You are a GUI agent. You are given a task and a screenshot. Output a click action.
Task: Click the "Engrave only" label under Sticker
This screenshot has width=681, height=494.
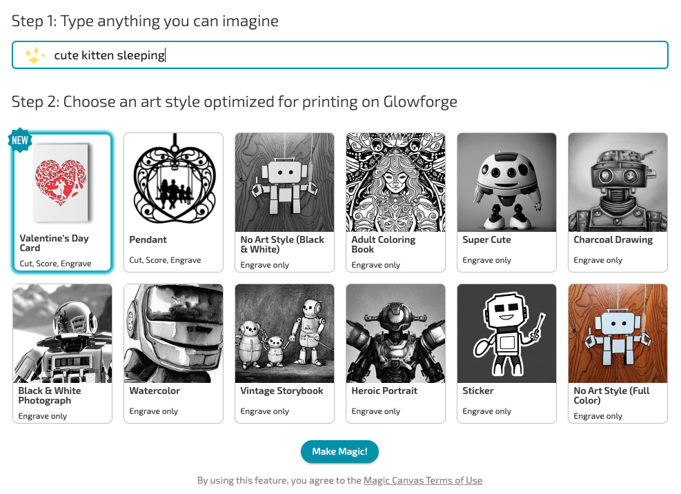487,411
